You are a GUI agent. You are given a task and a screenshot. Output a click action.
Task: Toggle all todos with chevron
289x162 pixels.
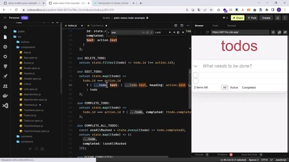click(x=196, y=66)
